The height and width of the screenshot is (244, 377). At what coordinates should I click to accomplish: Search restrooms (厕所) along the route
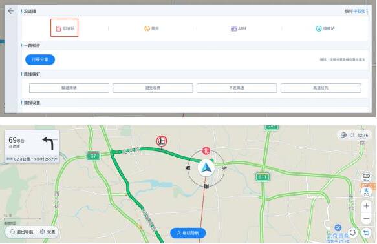[x=151, y=28]
